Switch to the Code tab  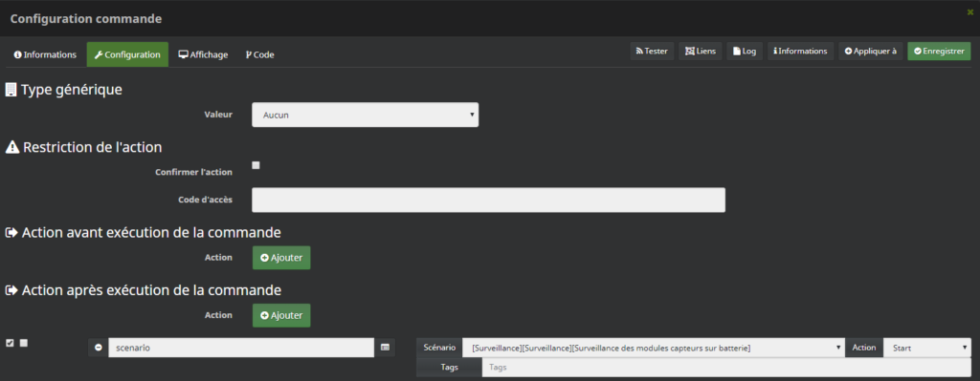pos(260,54)
